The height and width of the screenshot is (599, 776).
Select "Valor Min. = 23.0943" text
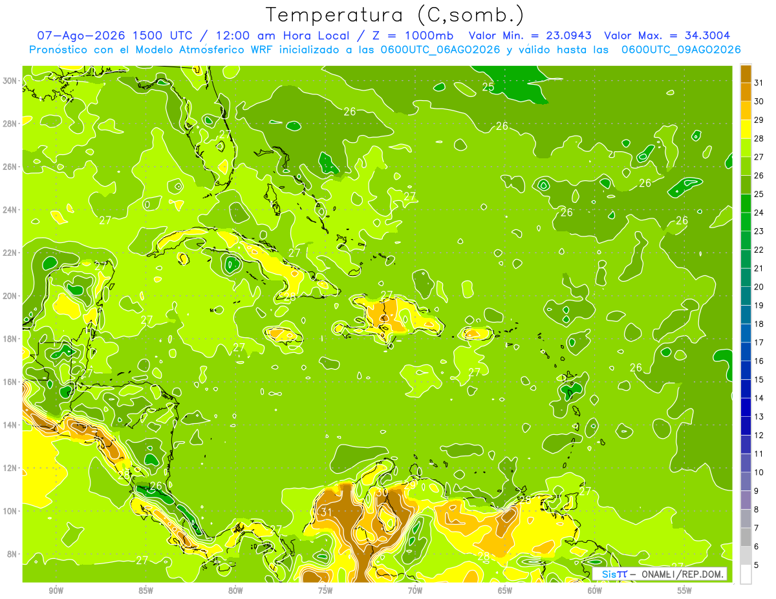click(x=531, y=36)
